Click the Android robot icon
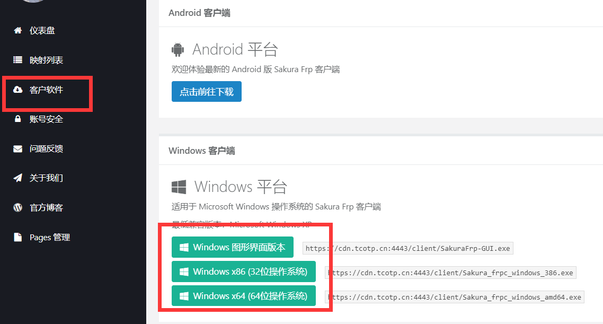This screenshot has height=324, width=603. (178, 50)
